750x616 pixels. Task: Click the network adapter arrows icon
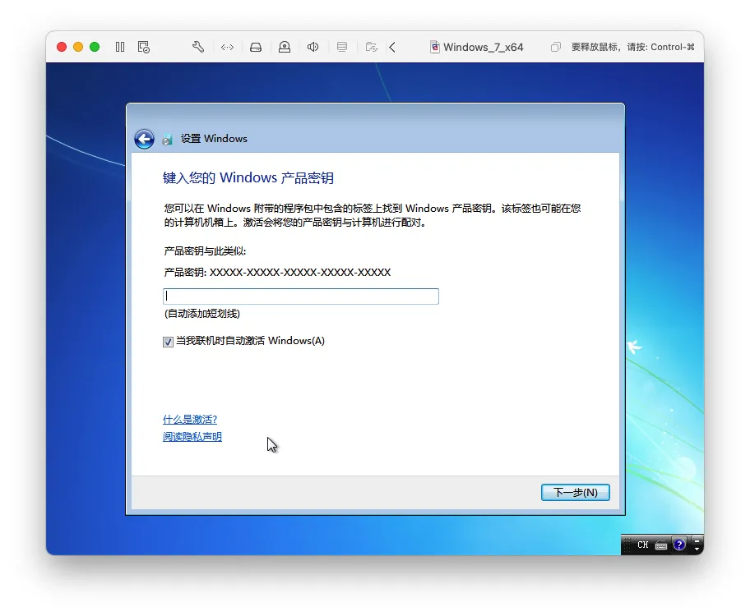point(227,47)
